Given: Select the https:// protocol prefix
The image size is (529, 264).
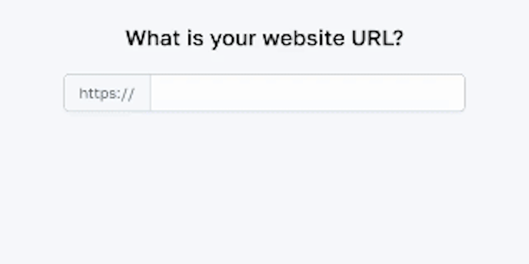Looking at the screenshot, I should click(107, 93).
